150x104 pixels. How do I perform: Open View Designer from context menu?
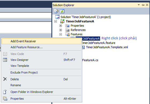pos(42,60)
